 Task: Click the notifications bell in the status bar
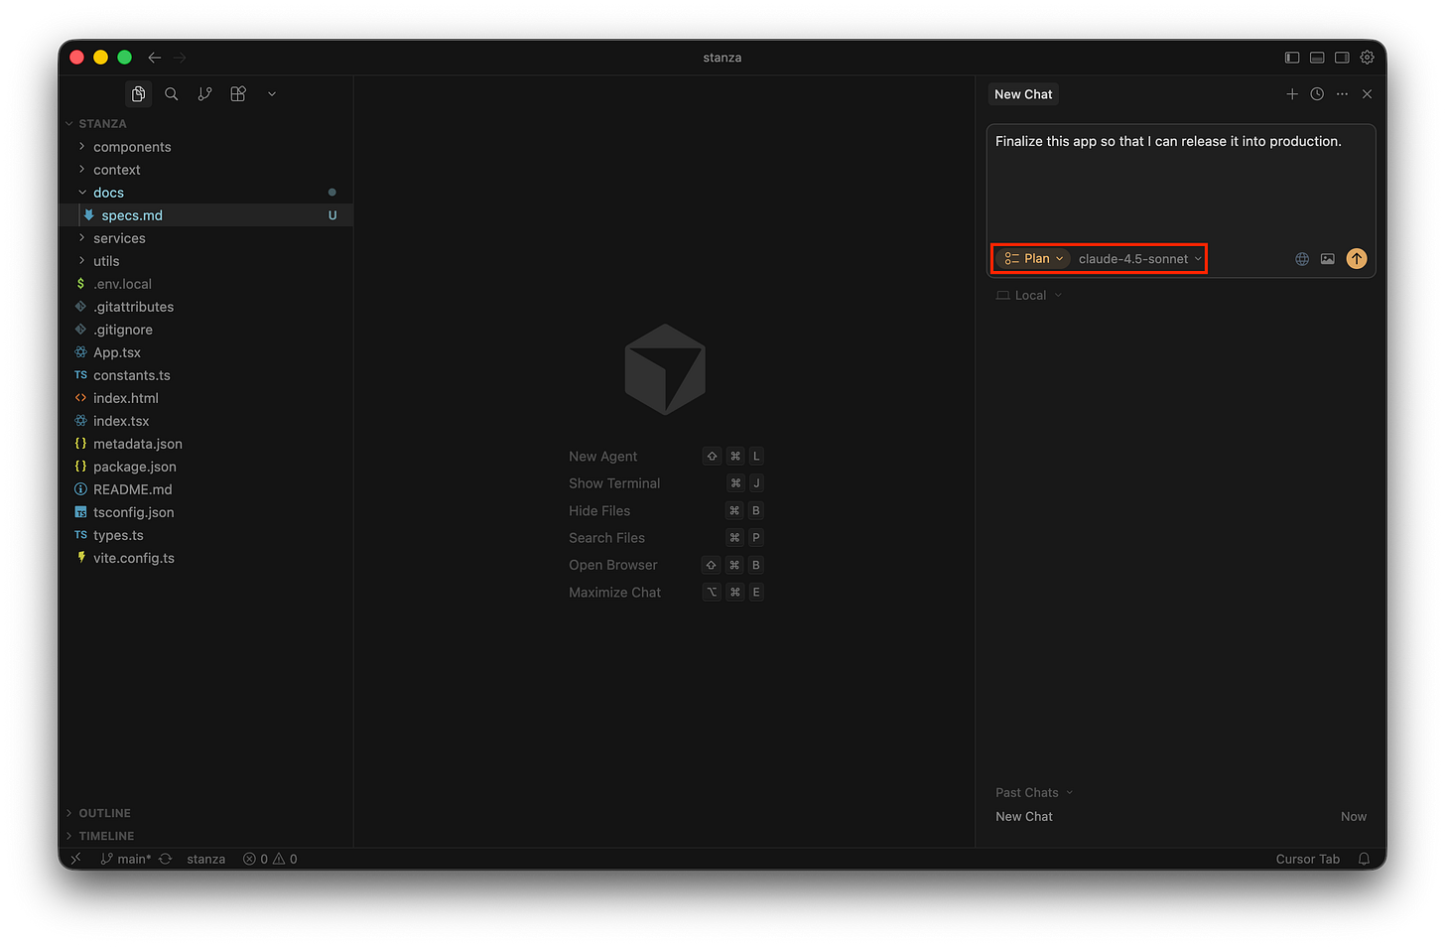click(1364, 859)
